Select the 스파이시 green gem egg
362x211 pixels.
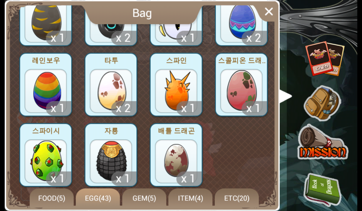(46, 155)
